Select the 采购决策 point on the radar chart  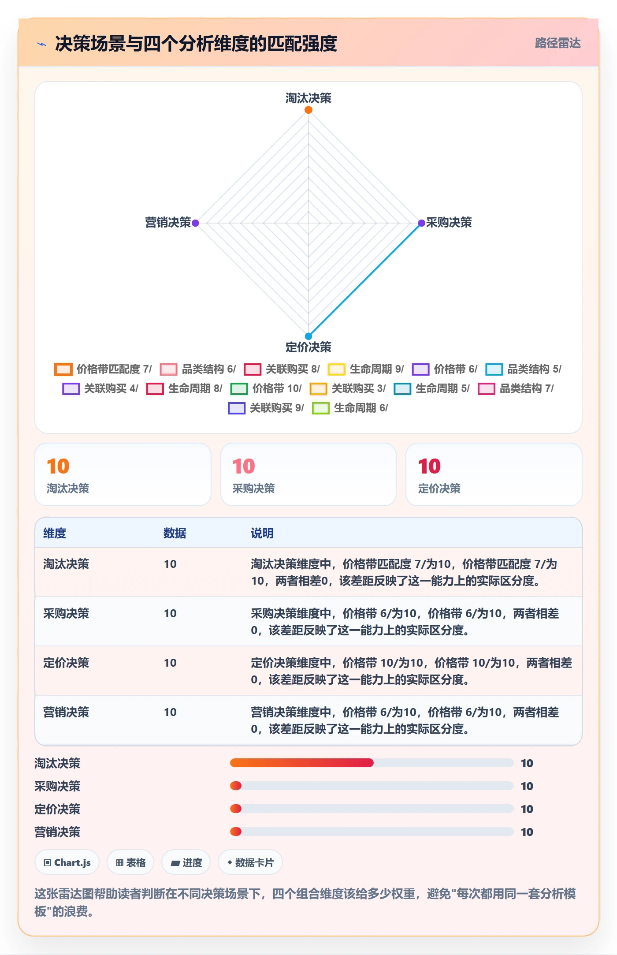(x=421, y=223)
